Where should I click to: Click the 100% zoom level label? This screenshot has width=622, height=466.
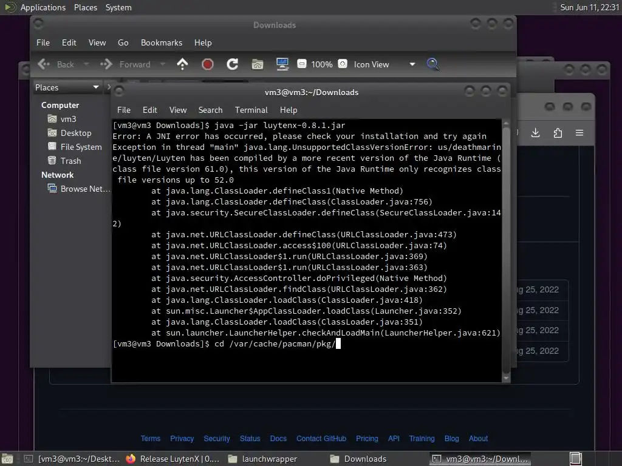point(322,64)
